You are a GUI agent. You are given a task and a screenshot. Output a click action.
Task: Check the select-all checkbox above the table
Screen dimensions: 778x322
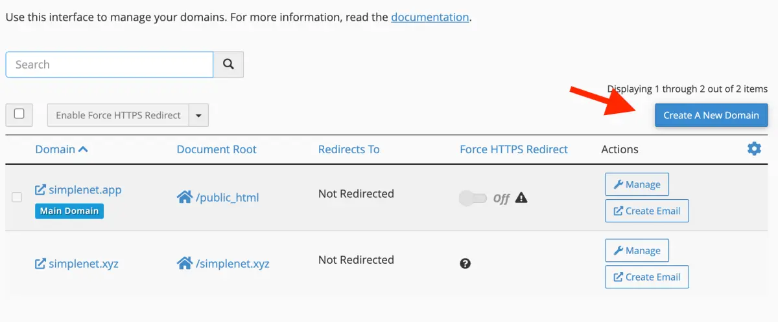coord(19,114)
